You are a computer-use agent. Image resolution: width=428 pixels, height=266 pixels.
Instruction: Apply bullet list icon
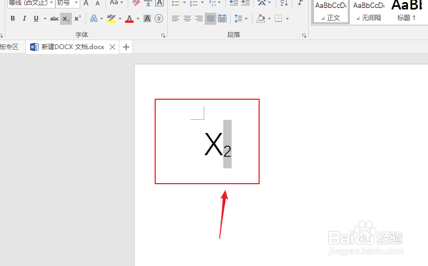pos(176,3)
